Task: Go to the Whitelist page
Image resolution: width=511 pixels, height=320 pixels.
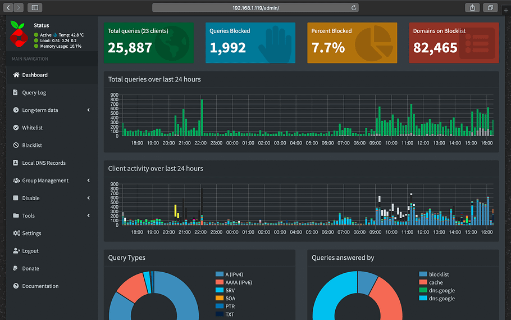Action: pos(52,128)
